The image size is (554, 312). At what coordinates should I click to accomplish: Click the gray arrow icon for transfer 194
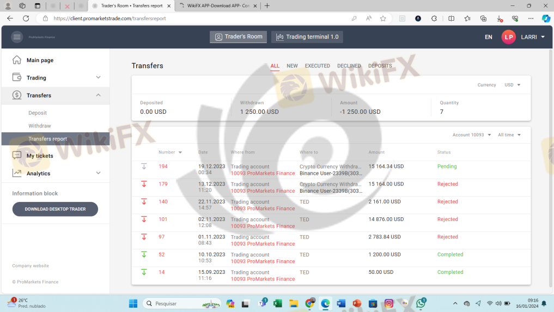pyautogui.click(x=144, y=167)
